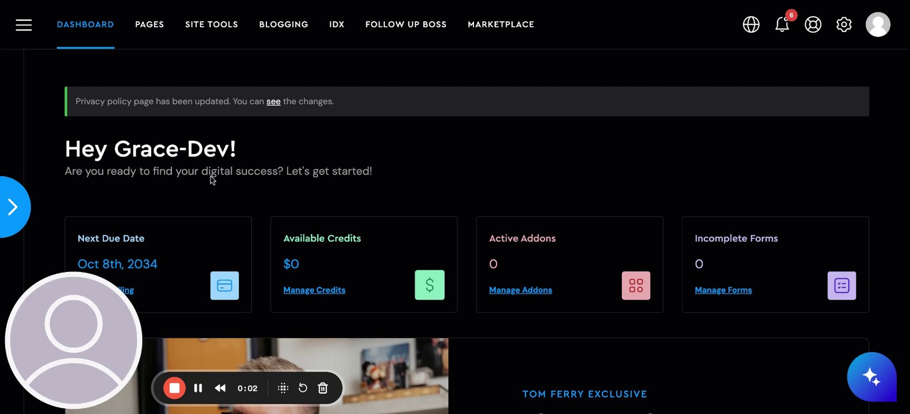Rewind the screen recording
The height and width of the screenshot is (414, 910).
click(220, 388)
